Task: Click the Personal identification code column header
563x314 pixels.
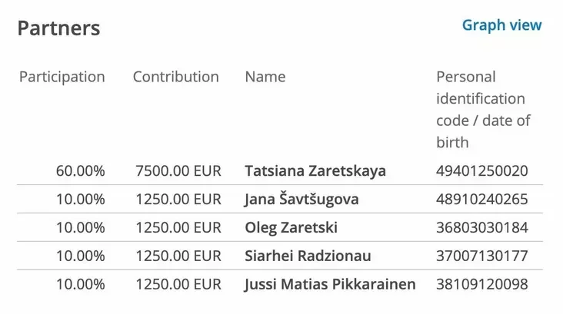Action: [483, 109]
